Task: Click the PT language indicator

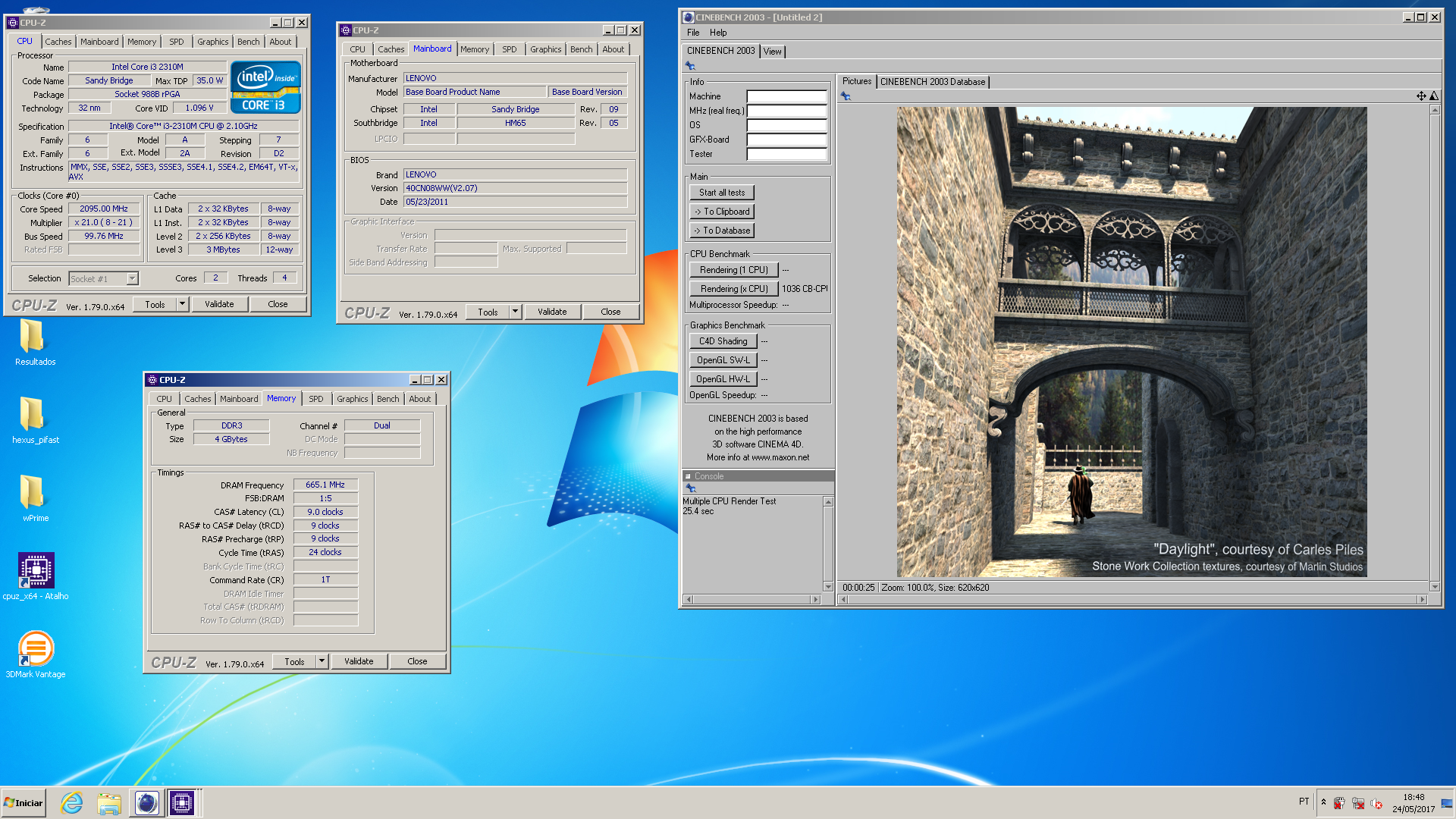Action: point(1304,802)
